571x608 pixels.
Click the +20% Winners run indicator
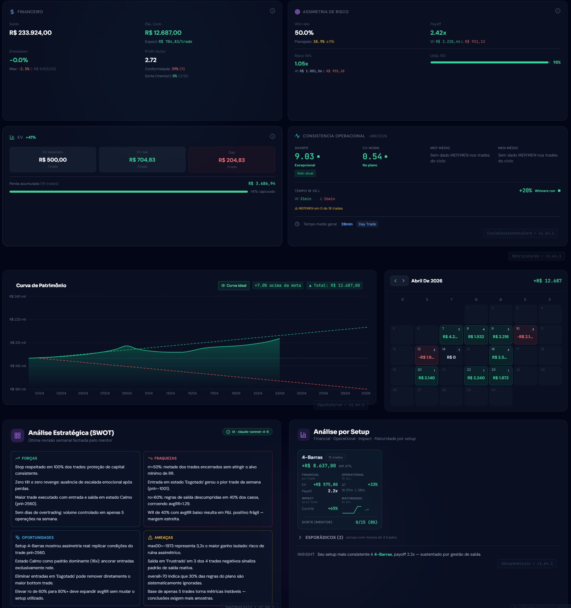pyautogui.click(x=540, y=191)
